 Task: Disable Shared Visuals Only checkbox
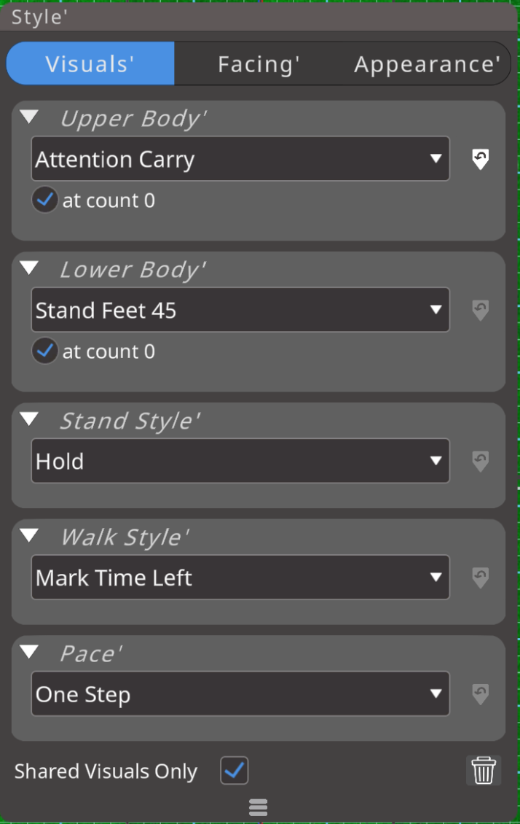[235, 771]
